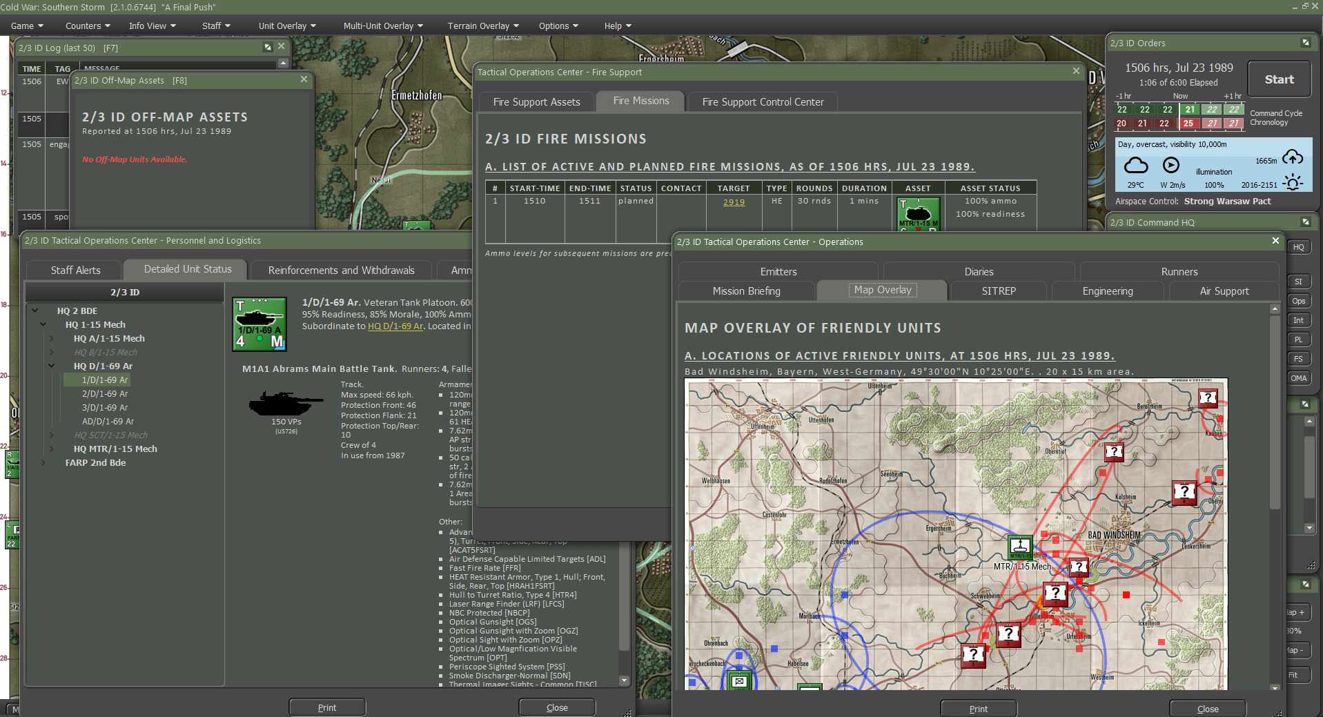This screenshot has width=1323, height=717.
Task: Open the SITREP tab in Operations
Action: click(x=999, y=291)
